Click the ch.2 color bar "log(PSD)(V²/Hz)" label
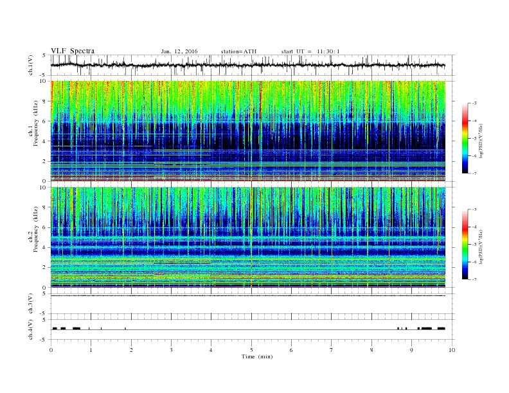 point(481,246)
